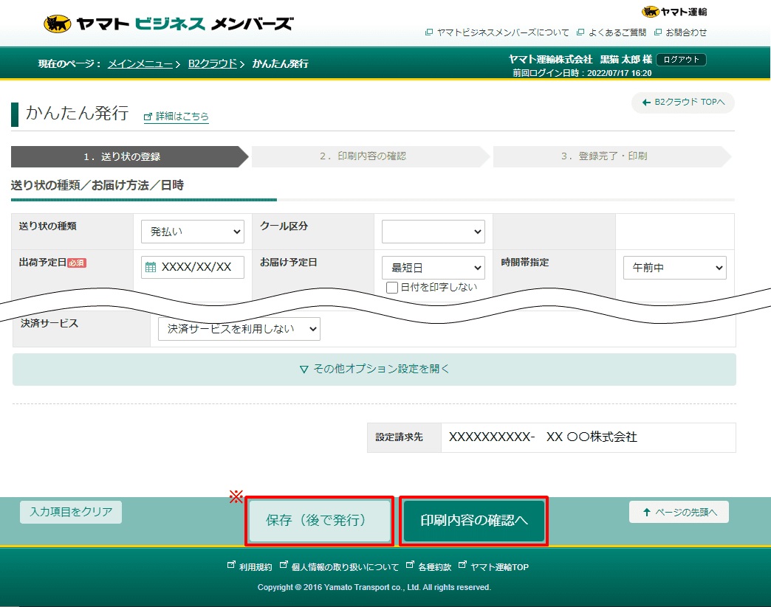
Task: Tick the 日付を印字しない checkbox
Action: [x=392, y=288]
